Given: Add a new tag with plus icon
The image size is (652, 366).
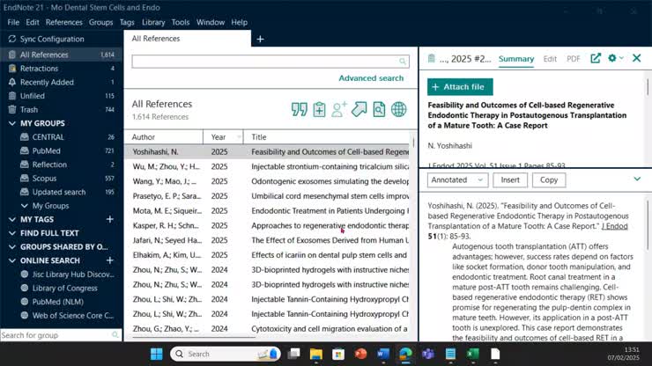Looking at the screenshot, I should (x=110, y=219).
